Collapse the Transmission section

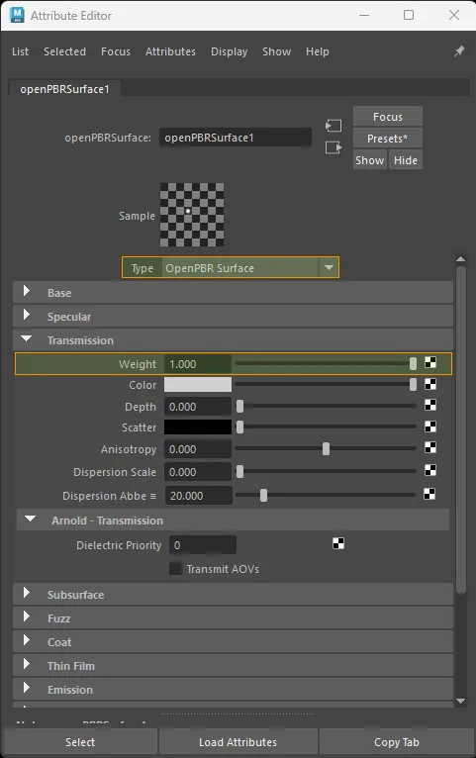pyautogui.click(x=27, y=339)
